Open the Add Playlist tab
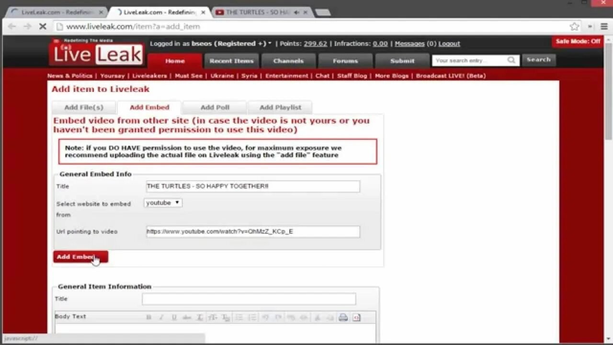Screen dimensions: 613x345 (x=281, y=107)
